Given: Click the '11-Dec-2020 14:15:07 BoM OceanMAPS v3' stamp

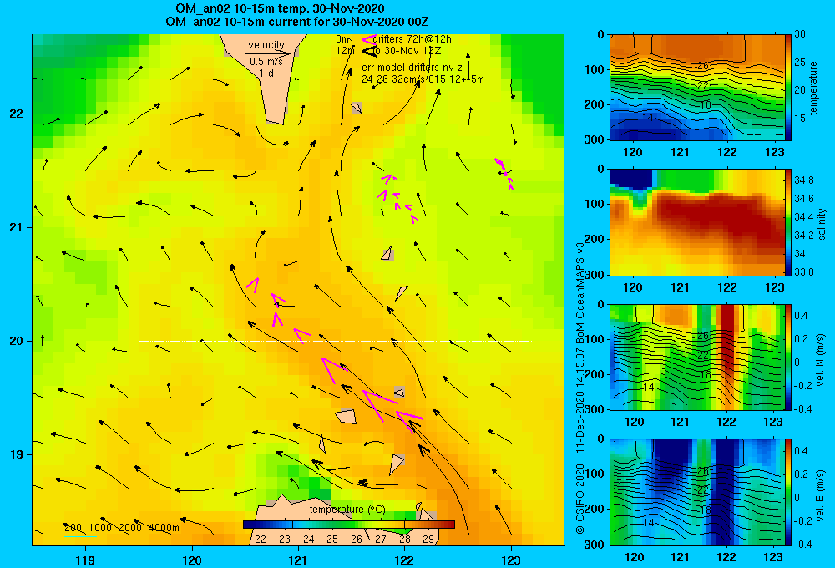Looking at the screenshot, I should [580, 347].
